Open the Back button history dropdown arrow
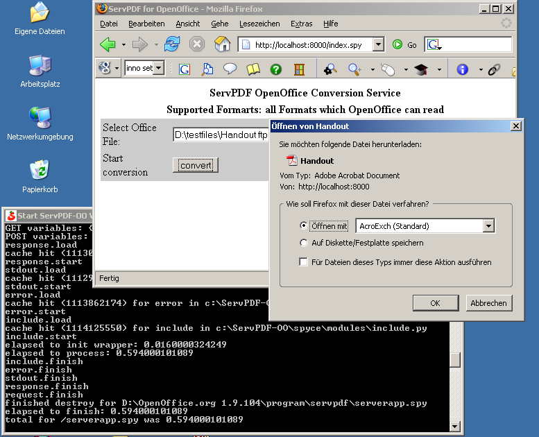This screenshot has height=437, width=539. tap(123, 44)
